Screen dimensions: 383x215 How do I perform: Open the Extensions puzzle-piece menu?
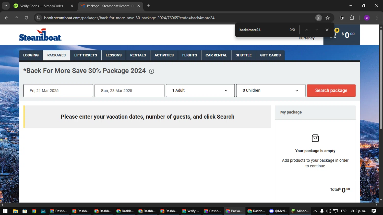pos(352,18)
